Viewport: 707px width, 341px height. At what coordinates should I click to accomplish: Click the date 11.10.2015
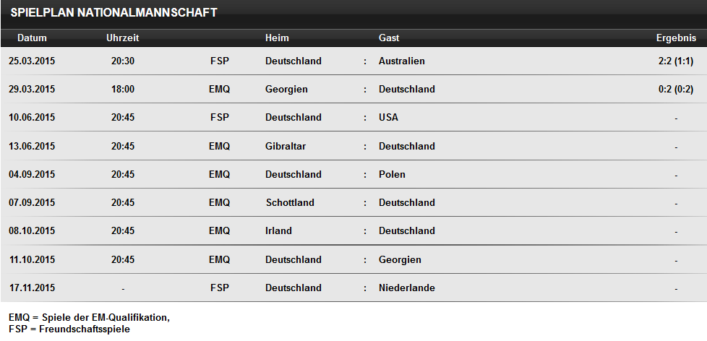32,259
